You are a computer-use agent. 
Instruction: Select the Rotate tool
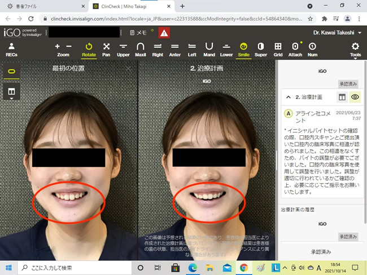89,49
